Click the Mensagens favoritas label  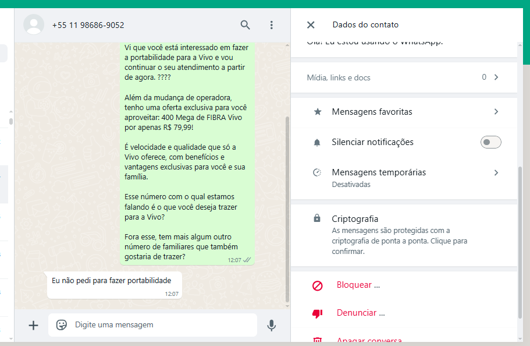(x=372, y=112)
